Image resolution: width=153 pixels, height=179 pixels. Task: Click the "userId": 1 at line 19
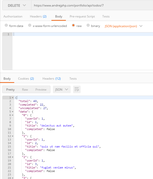point(35,161)
